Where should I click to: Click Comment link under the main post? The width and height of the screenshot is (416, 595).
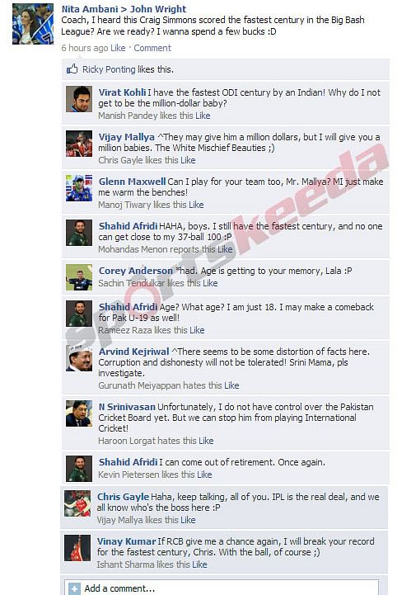coord(152,48)
